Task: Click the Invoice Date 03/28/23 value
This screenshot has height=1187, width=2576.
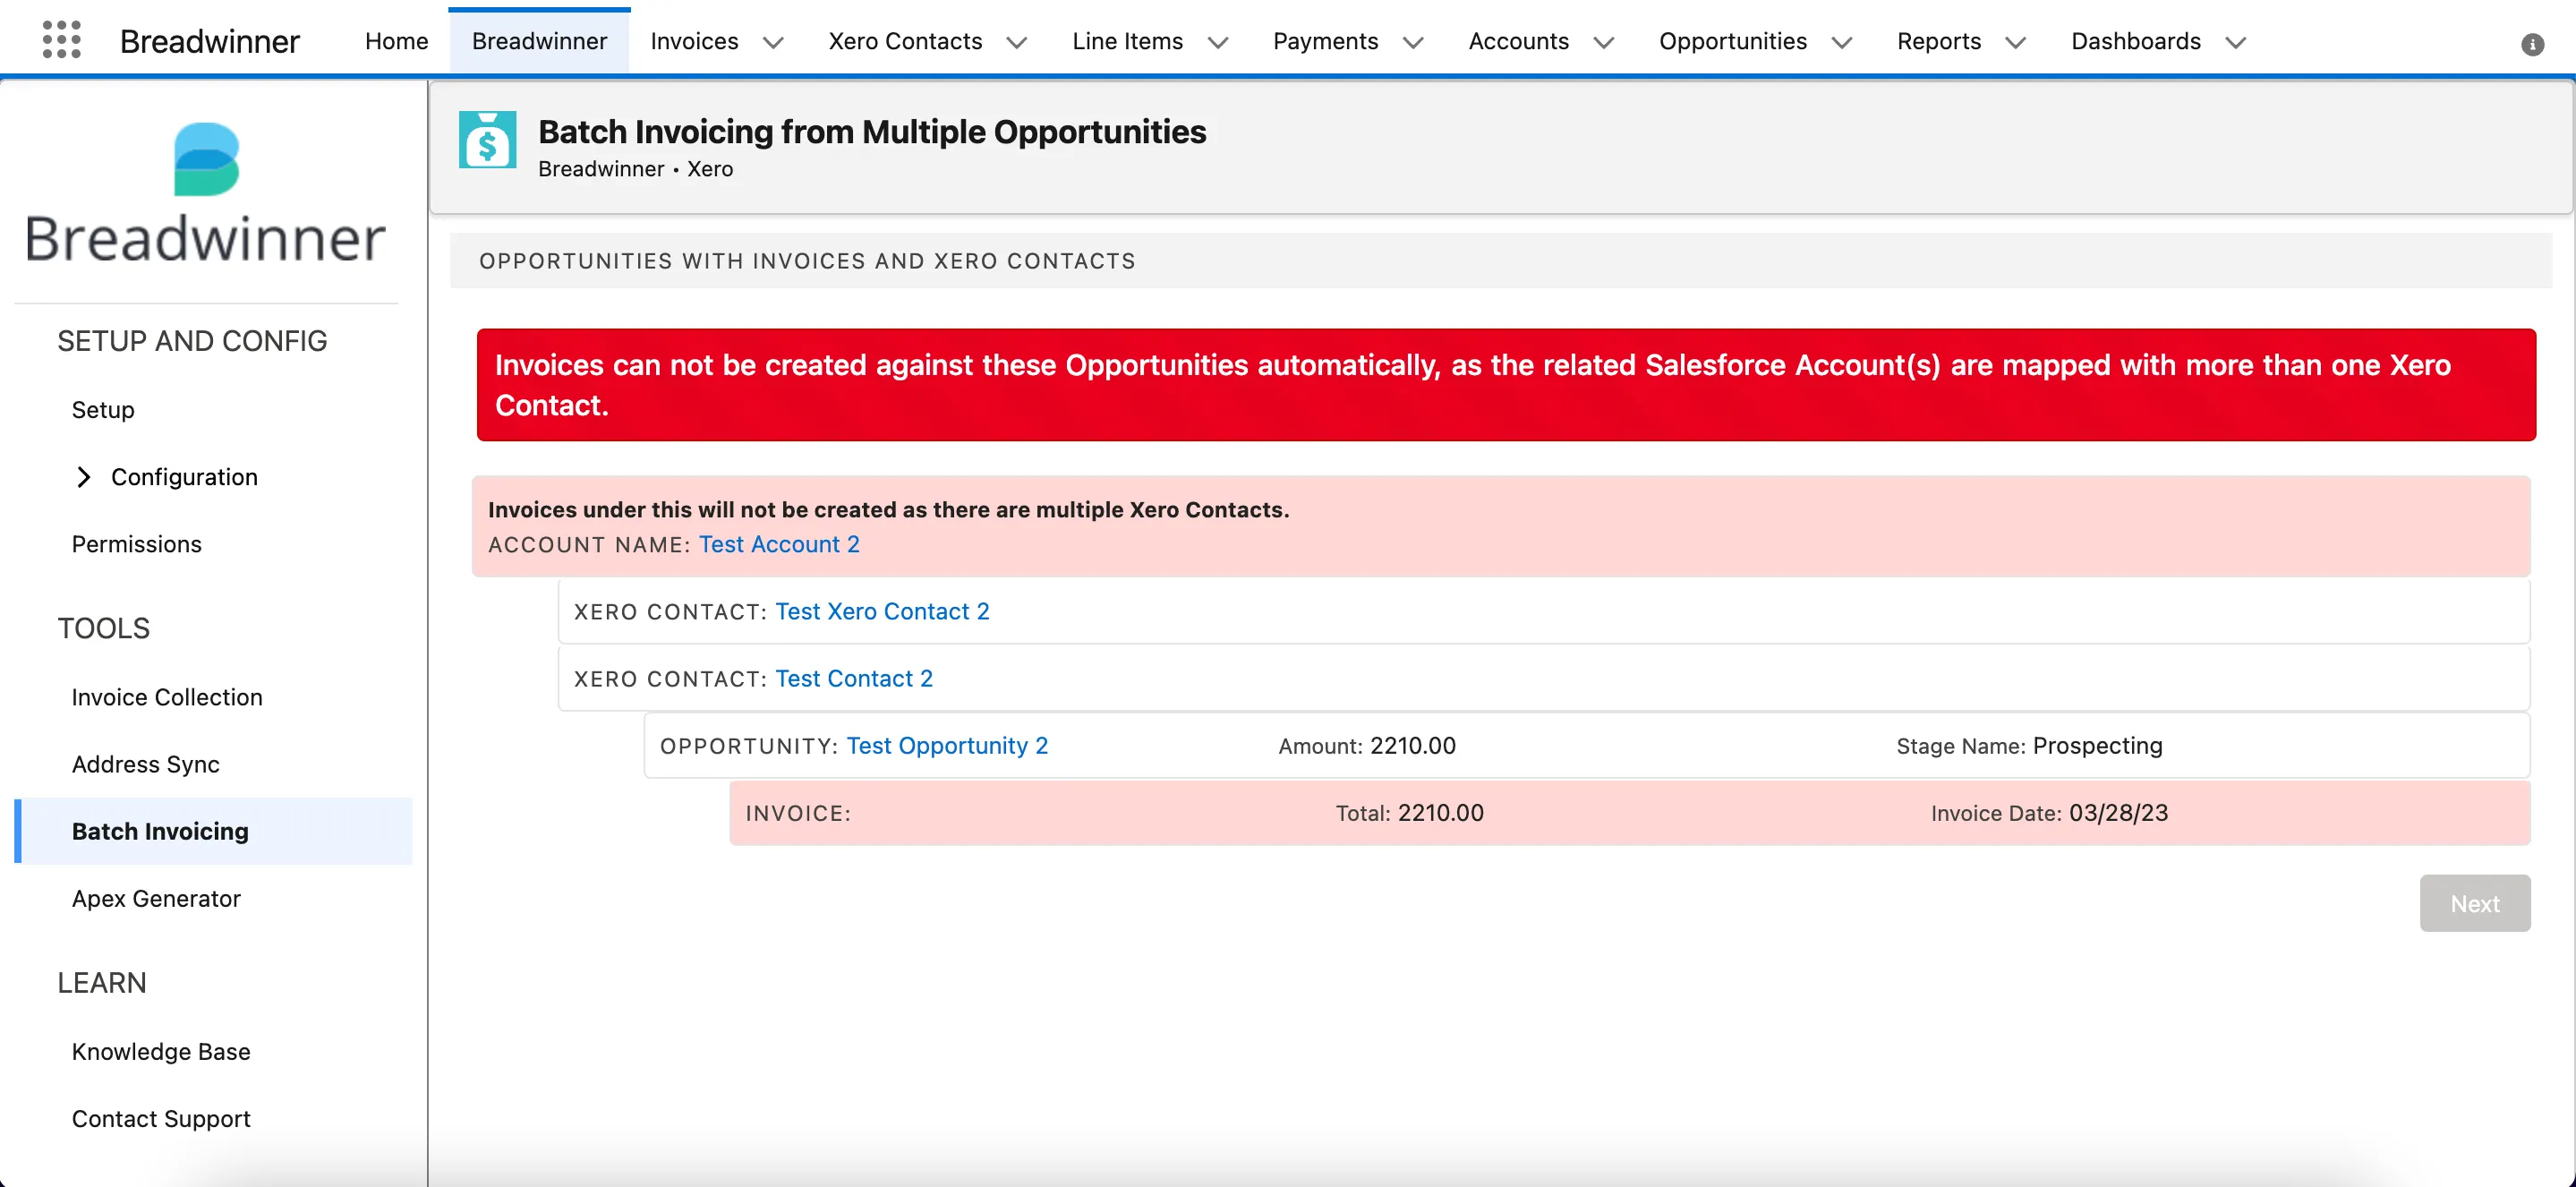Action: tap(2118, 812)
